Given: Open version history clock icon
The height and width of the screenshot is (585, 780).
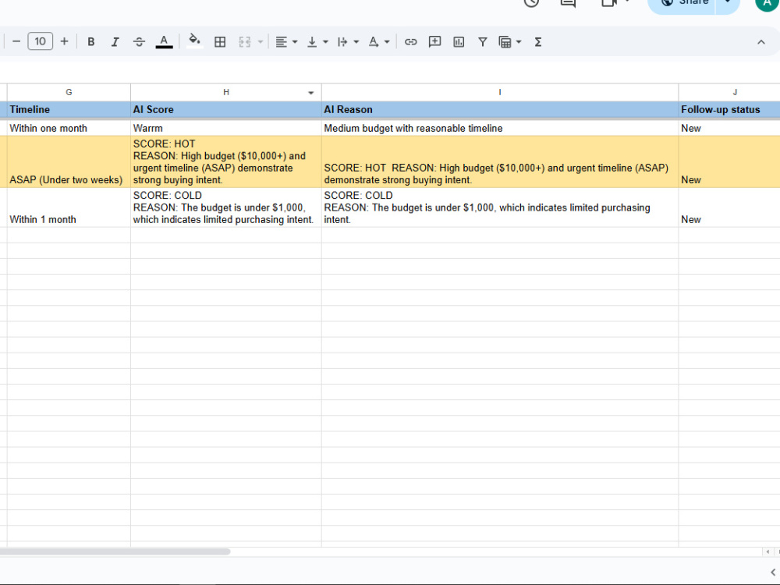Looking at the screenshot, I should [x=531, y=2].
